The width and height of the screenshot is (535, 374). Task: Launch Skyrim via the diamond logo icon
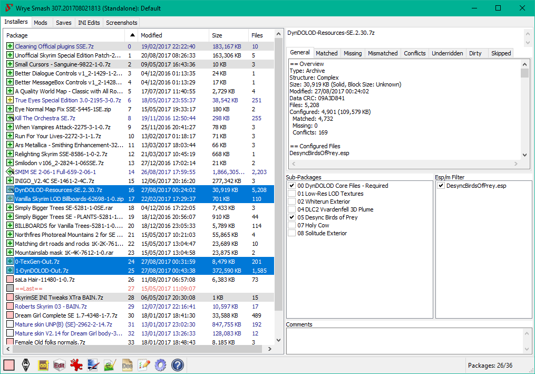[26, 365]
